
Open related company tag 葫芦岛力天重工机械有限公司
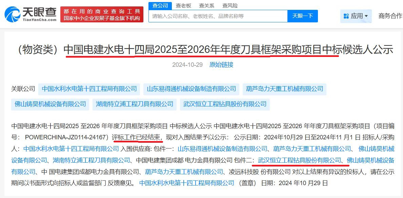pos(284,89)
